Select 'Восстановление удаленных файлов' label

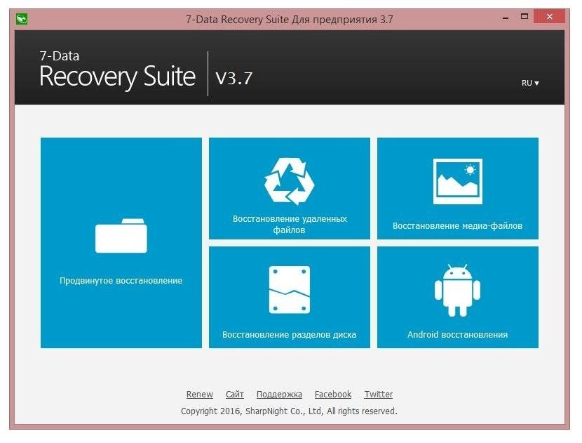pyautogui.click(x=290, y=224)
